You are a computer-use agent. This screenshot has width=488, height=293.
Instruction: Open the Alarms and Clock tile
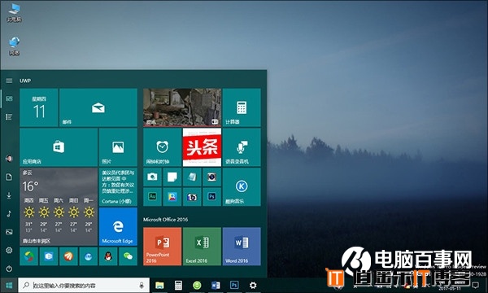point(162,147)
